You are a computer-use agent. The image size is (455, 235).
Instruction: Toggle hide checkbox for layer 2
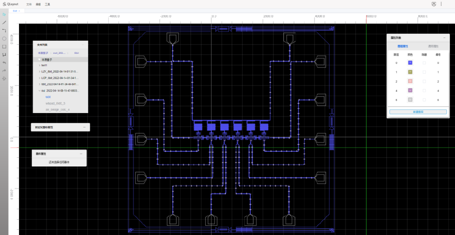click(x=424, y=81)
